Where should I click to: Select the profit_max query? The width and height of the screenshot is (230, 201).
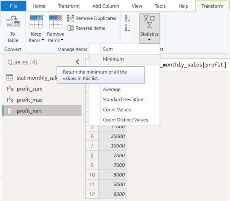[30, 100]
